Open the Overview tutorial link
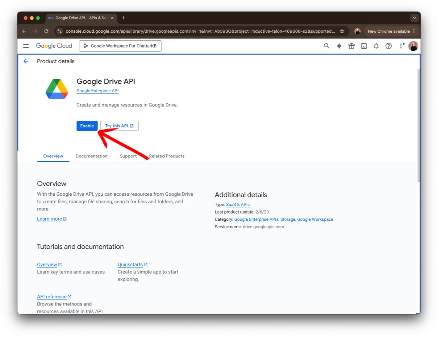The height and width of the screenshot is (337, 438). (49, 264)
